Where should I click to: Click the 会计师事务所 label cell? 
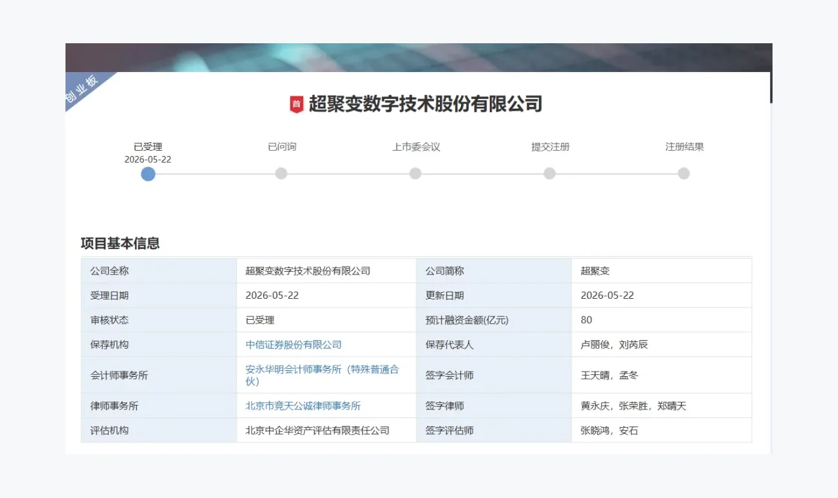click(159, 375)
